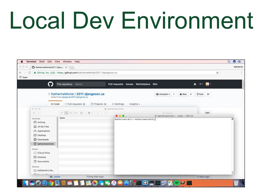Viewport: 262px width, 196px height.
Task: Star the 2017.djangocon.us repository
Action: [x=183, y=94]
